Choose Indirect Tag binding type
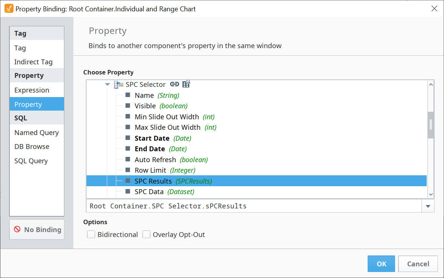 pyautogui.click(x=33, y=62)
